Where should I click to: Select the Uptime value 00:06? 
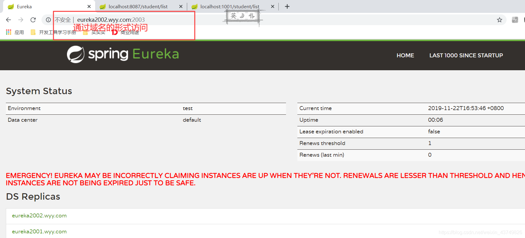pyautogui.click(x=436, y=120)
